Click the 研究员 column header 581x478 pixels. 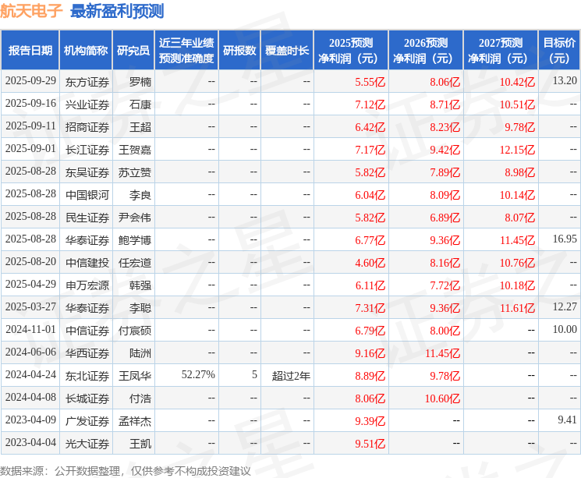pyautogui.click(x=133, y=51)
